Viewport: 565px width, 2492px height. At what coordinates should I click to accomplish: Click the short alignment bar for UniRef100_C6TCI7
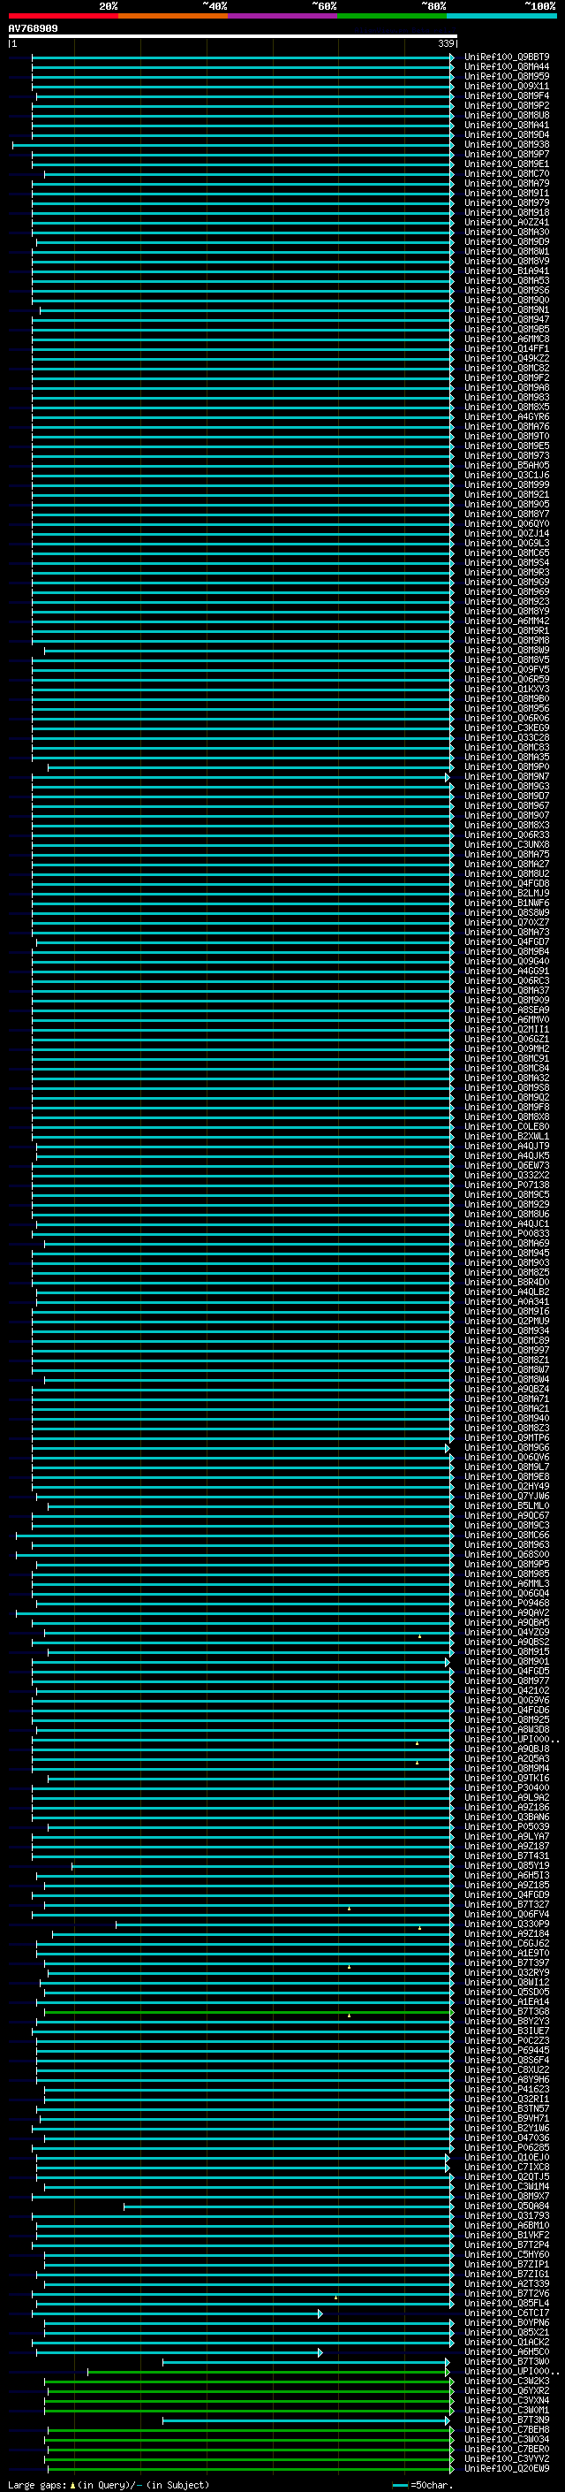click(177, 2314)
